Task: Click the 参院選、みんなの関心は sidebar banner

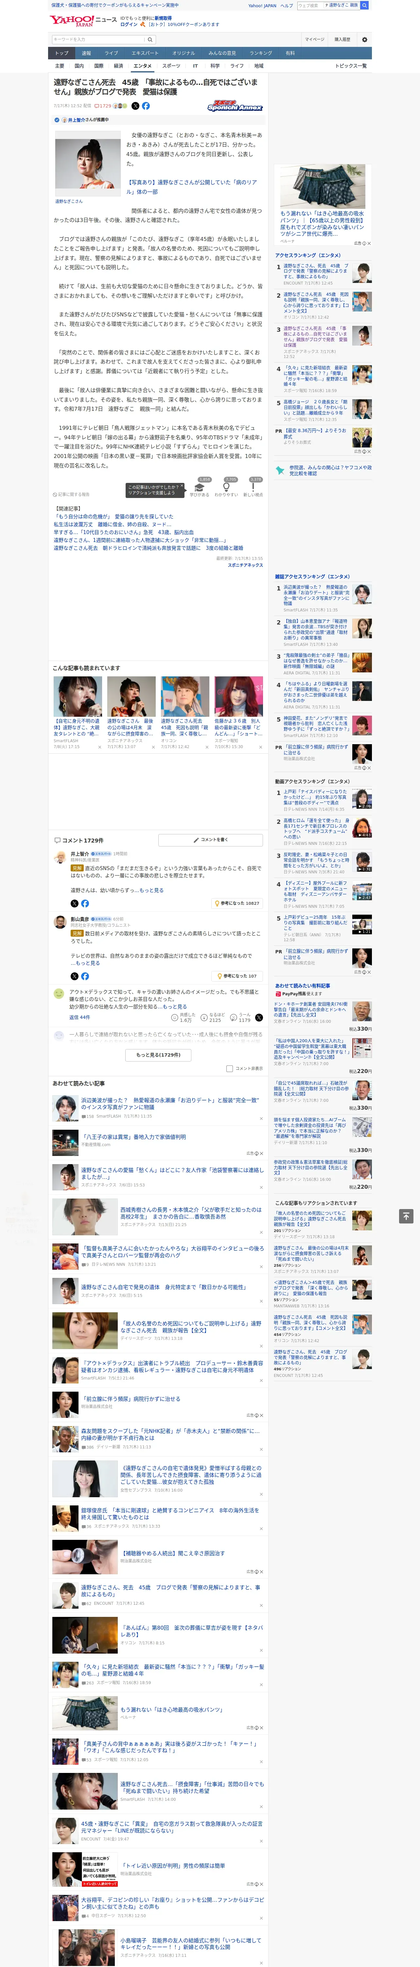Action: pyautogui.click(x=323, y=470)
